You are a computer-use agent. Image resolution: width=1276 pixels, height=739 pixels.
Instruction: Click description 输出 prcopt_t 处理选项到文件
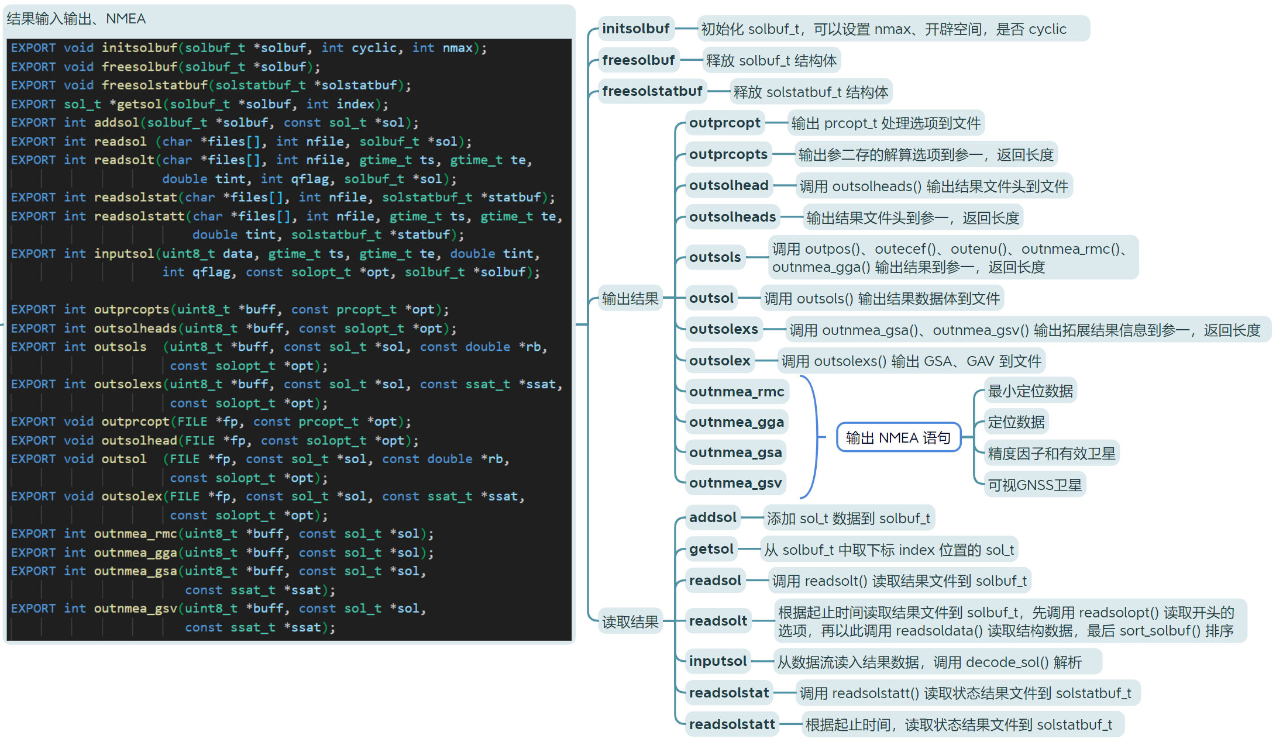[x=886, y=123]
